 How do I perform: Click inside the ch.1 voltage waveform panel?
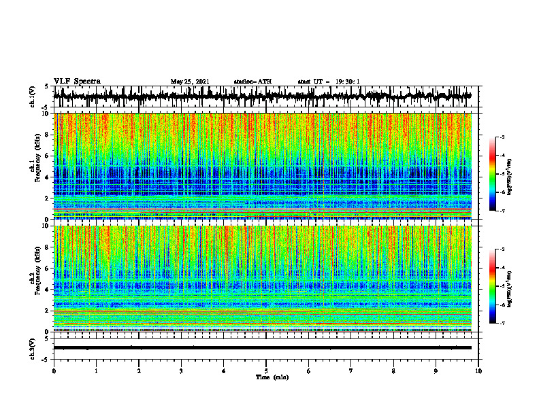coord(265,97)
